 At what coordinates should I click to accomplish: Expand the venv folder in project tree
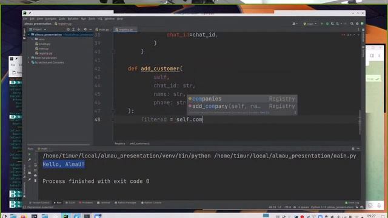point(32,39)
